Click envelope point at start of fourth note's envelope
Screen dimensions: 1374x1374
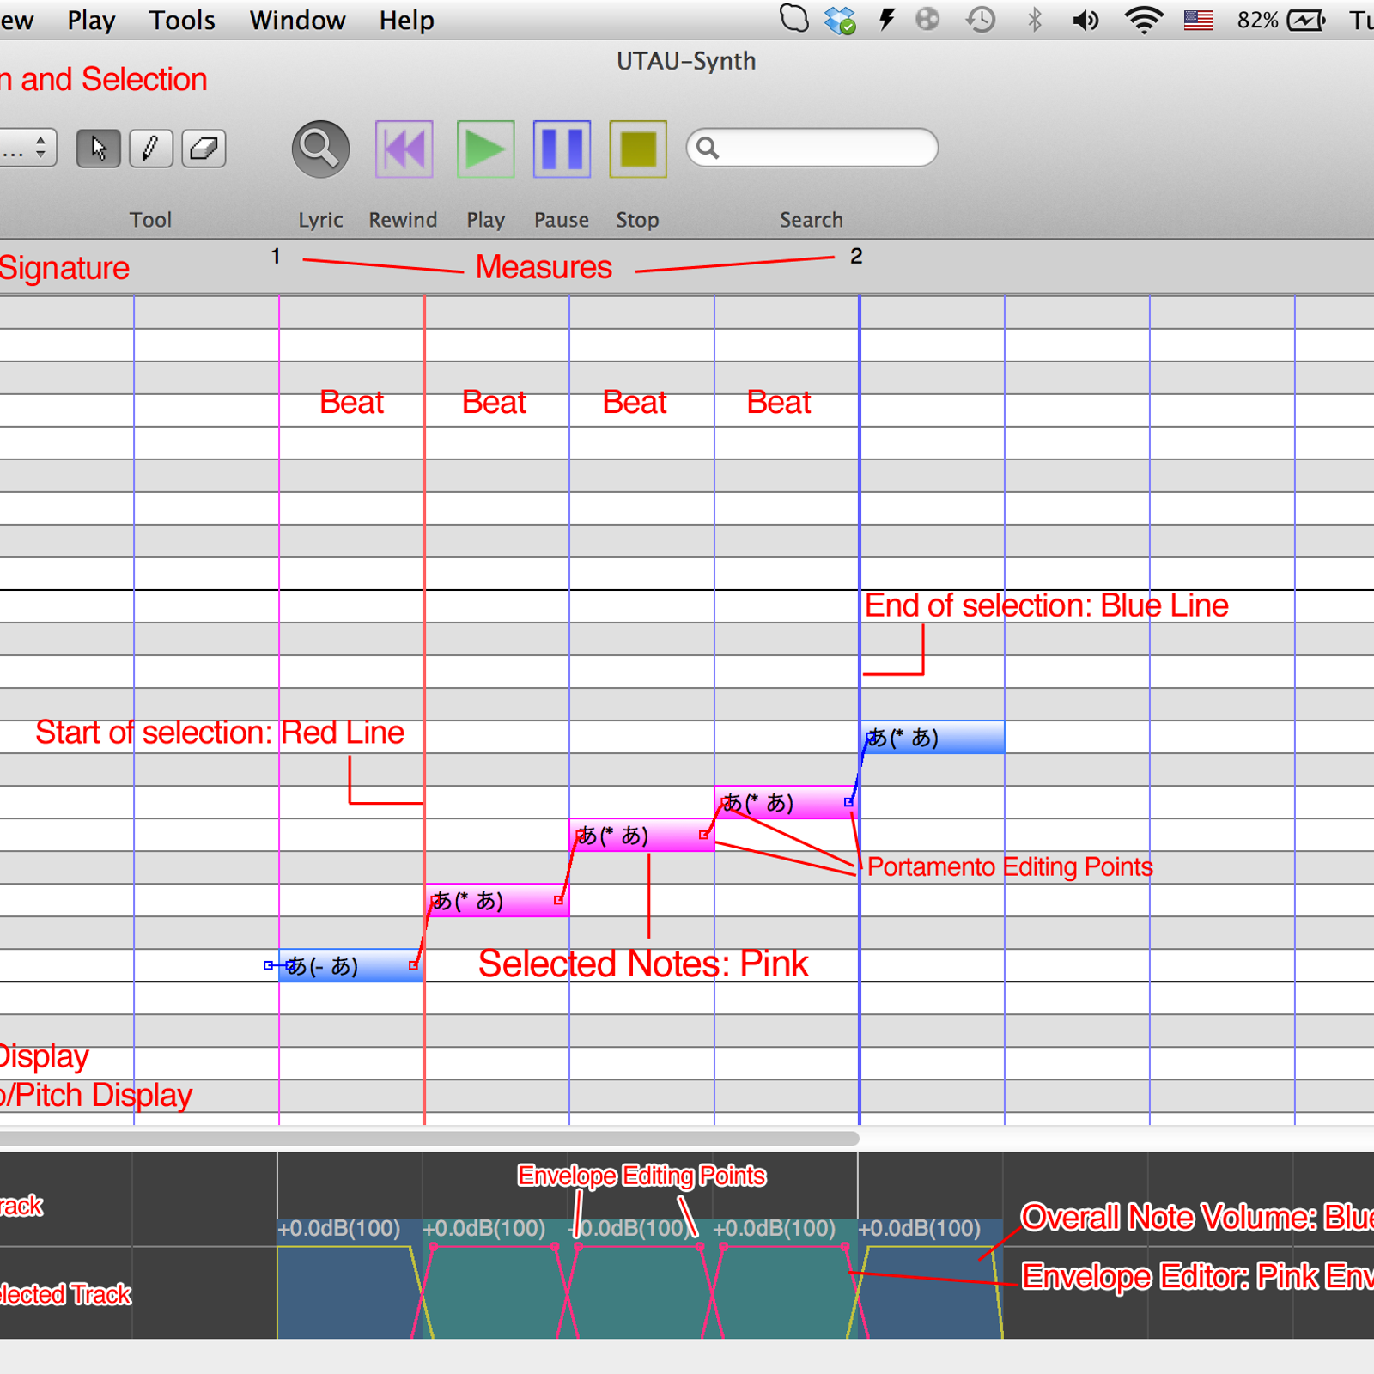pyautogui.click(x=723, y=1247)
